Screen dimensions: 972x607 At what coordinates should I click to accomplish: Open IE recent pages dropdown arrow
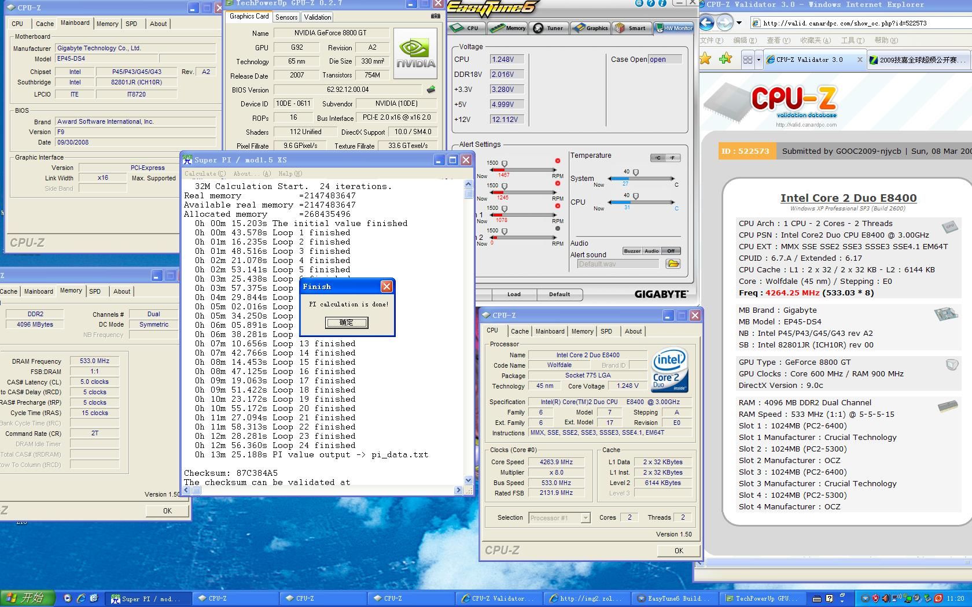[739, 23]
